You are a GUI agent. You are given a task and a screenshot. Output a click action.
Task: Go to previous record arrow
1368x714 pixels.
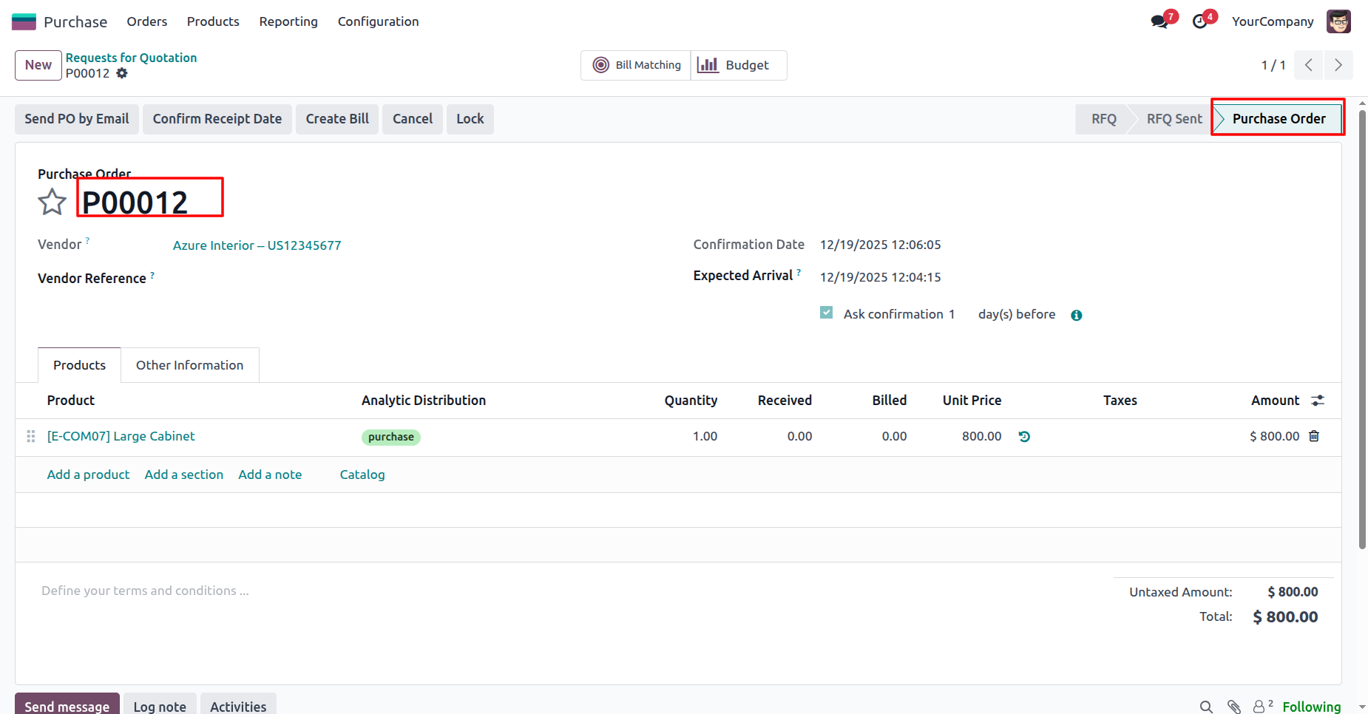point(1309,65)
